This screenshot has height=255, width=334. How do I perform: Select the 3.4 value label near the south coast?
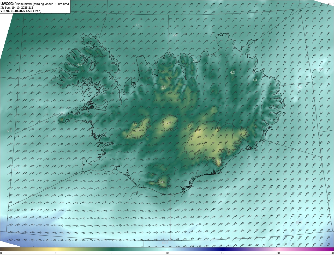[x=161, y=182]
